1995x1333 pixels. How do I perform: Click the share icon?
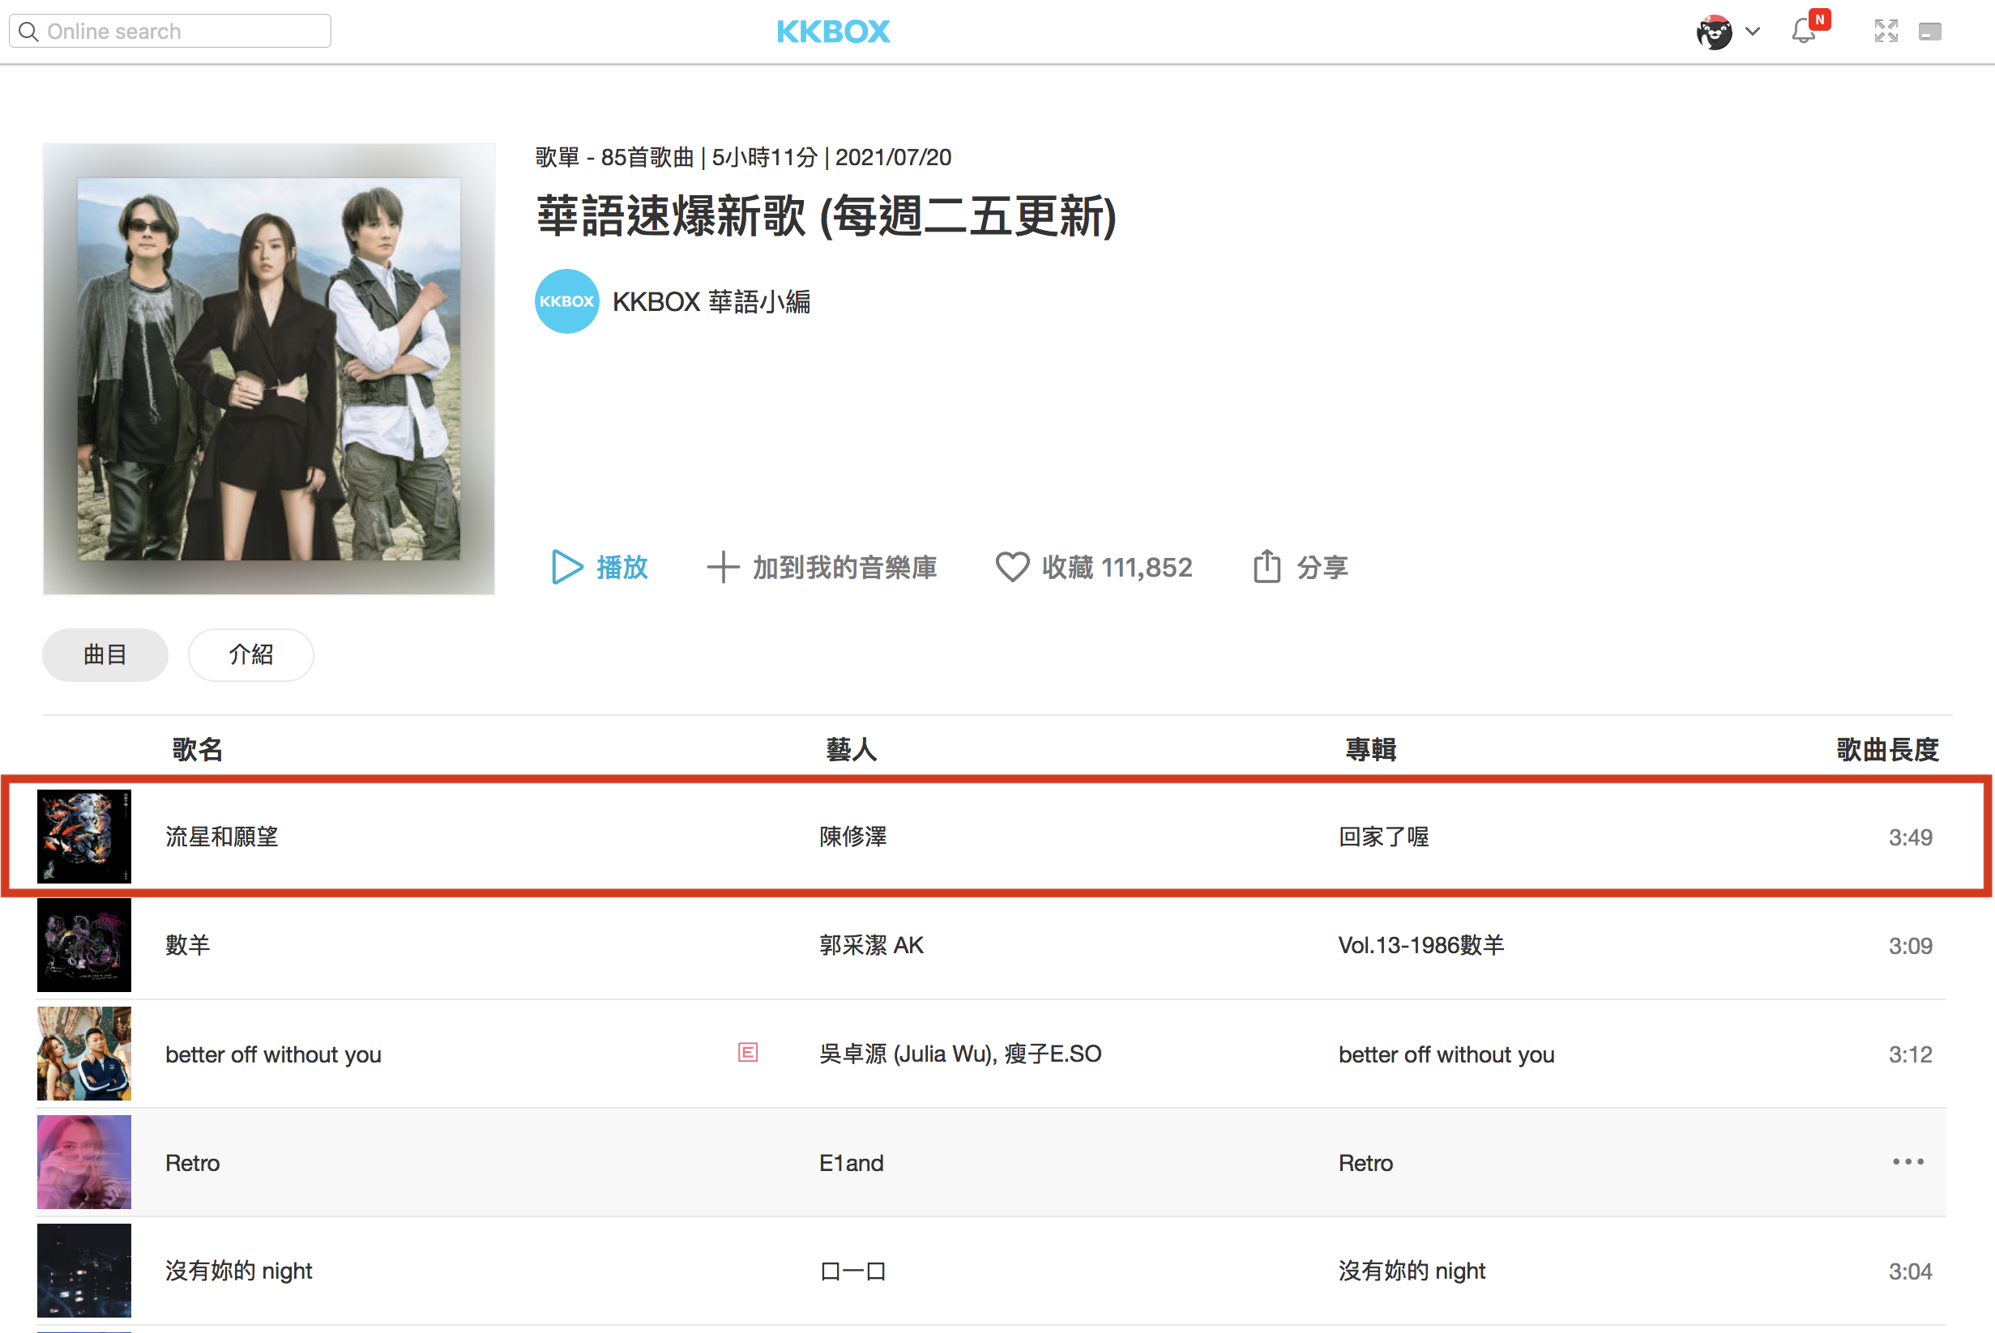point(1267,566)
